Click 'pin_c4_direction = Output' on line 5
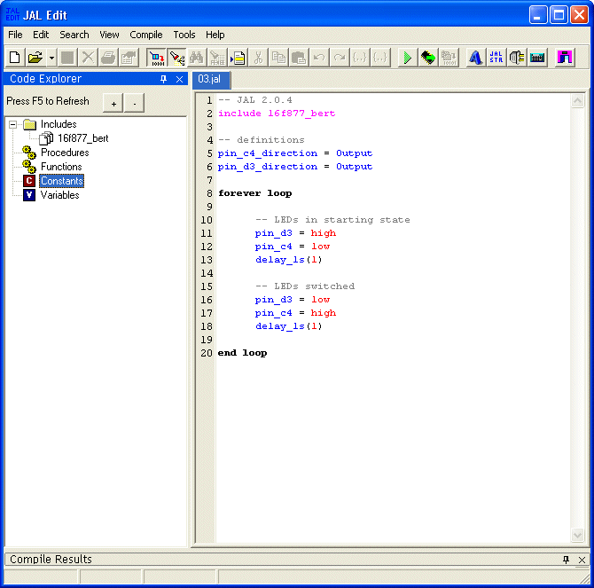594x588 pixels. pyautogui.click(x=295, y=153)
